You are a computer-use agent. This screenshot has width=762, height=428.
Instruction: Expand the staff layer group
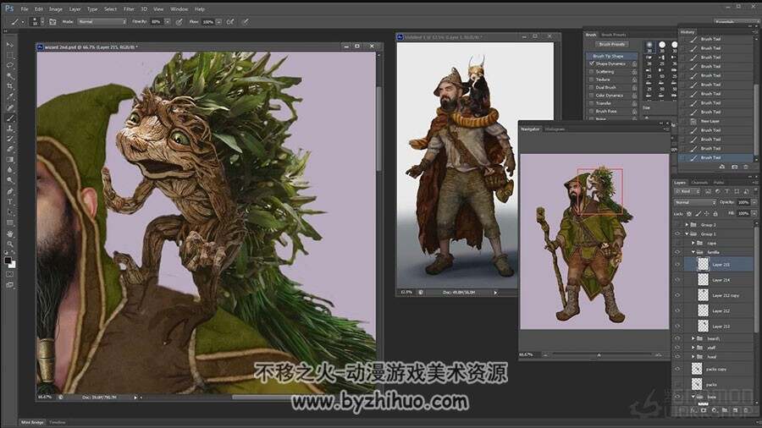click(693, 348)
